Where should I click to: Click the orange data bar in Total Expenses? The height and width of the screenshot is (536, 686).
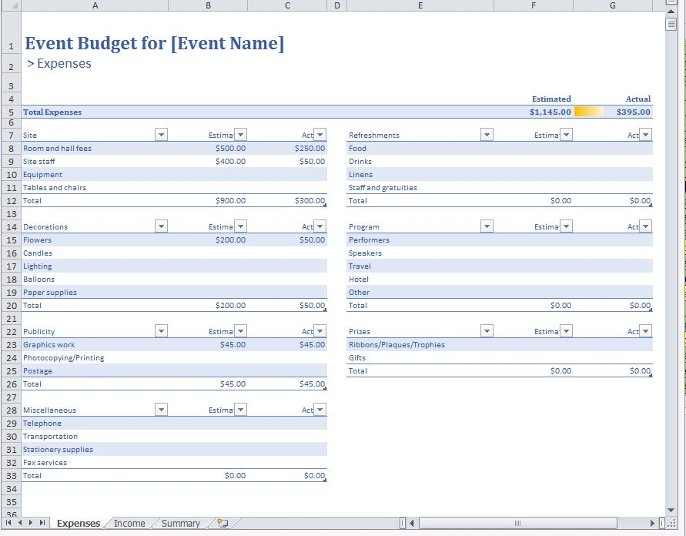click(x=588, y=112)
